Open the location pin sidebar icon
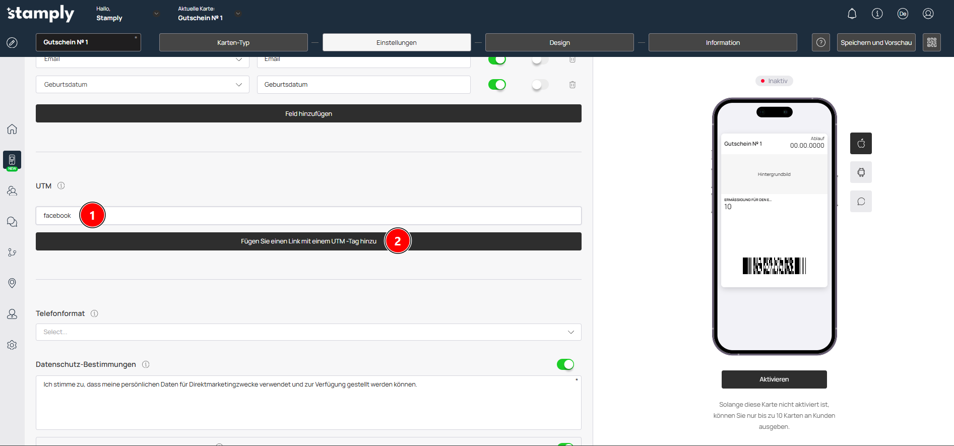 (12, 283)
